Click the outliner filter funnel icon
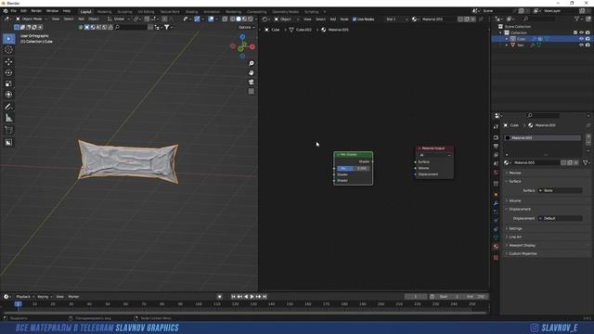 [x=577, y=19]
